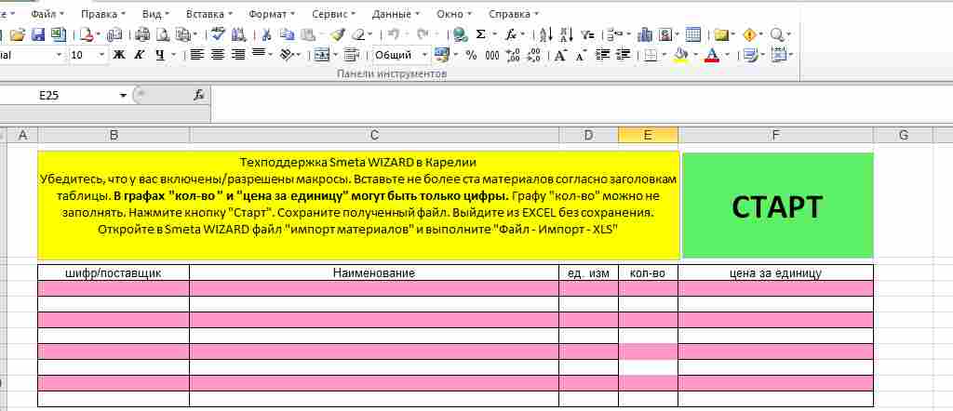Image resolution: width=953 pixels, height=411 pixels.
Task: Open the Формат menu
Action: click(x=271, y=13)
